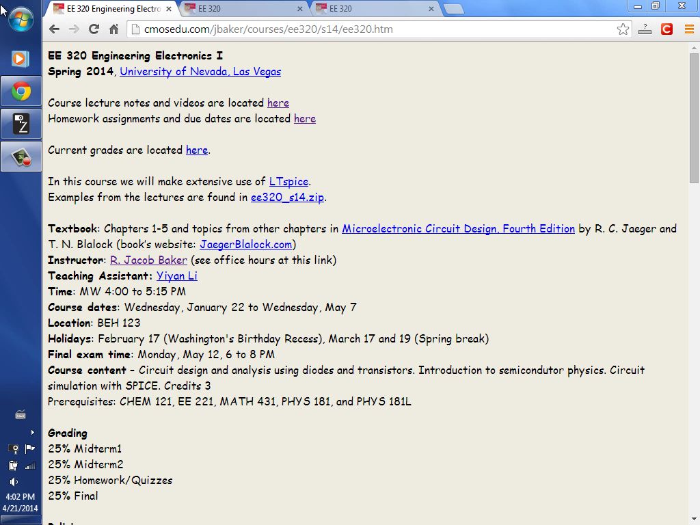Viewport: 700px width, 525px height.
Task: Close the second EE 320 tab
Action: (299, 9)
